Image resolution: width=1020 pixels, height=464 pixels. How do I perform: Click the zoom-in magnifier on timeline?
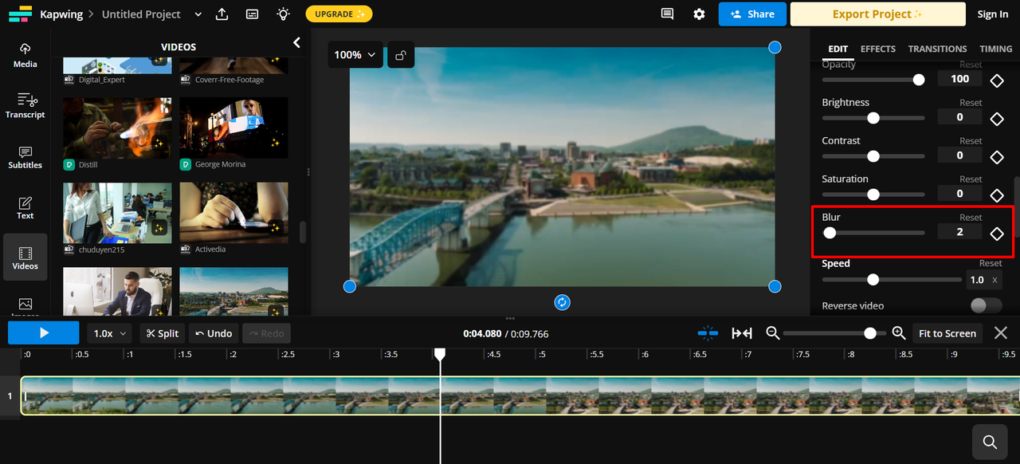[898, 333]
